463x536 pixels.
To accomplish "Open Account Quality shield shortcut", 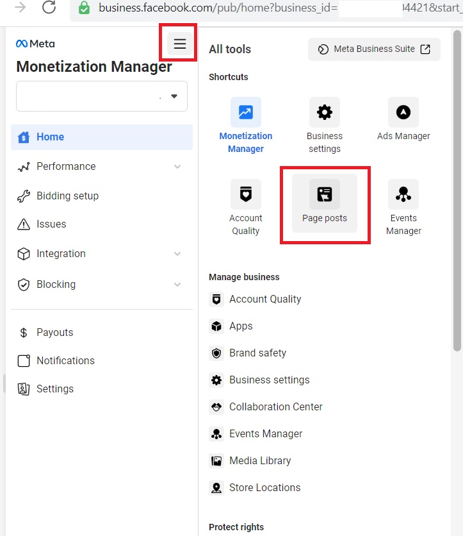I will pos(245,194).
